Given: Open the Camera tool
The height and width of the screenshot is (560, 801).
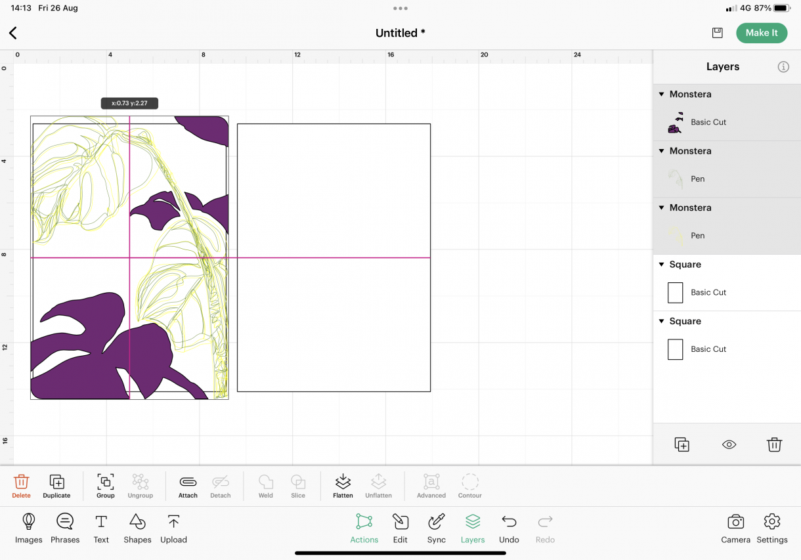Looking at the screenshot, I should coord(735,529).
